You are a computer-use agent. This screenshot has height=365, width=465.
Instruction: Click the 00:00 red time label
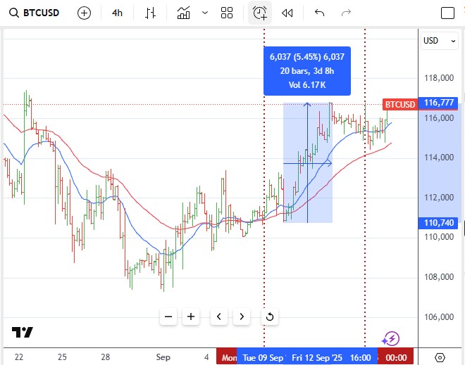(396, 357)
